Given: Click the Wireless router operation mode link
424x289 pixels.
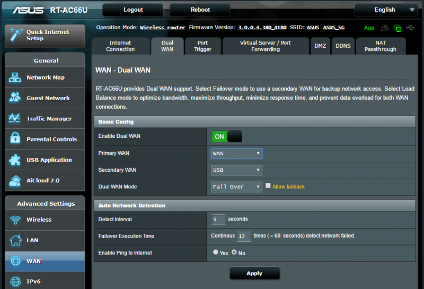Looking at the screenshot, I should pos(162,28).
